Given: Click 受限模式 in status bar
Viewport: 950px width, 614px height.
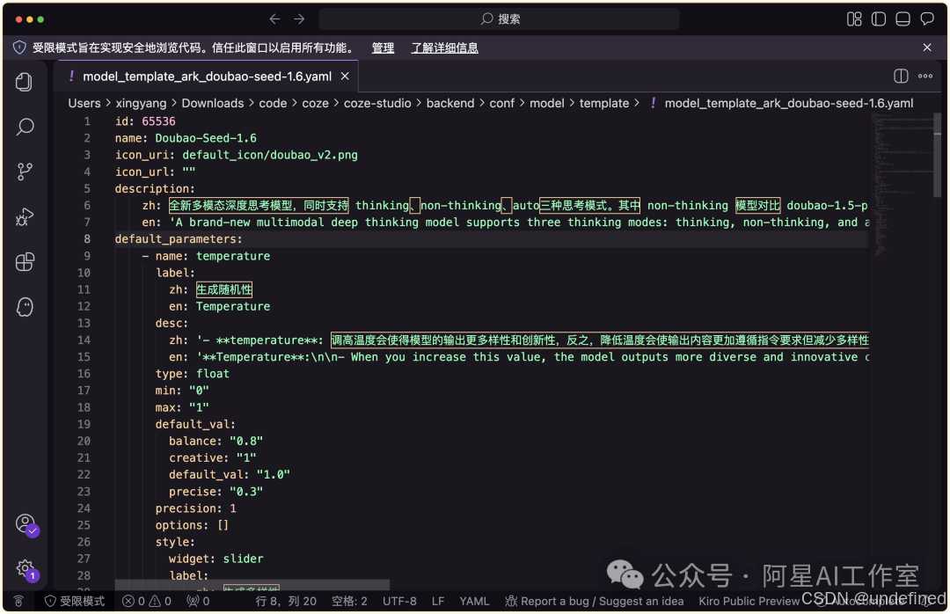Looking at the screenshot, I should 75,601.
